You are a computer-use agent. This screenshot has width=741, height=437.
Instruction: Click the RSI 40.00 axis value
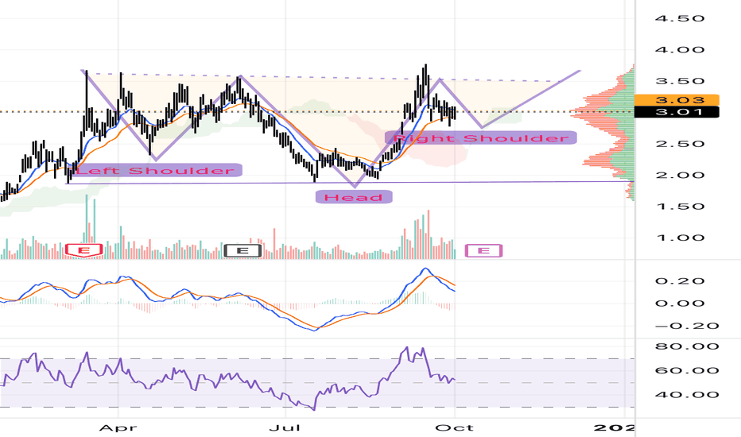[x=687, y=394]
